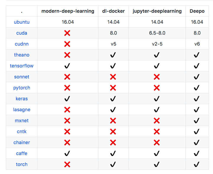Click red cross for mxnet under jupyter-deeplearning
Image resolution: width=213 pixels, height=174 pixels.
pos(157,121)
